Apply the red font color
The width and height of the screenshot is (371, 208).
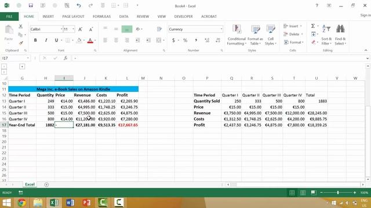click(90, 40)
